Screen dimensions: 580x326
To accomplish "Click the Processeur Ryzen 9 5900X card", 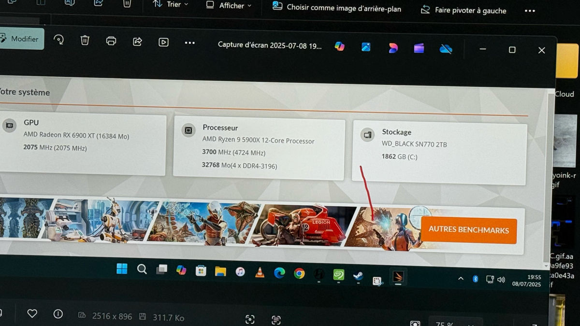I will [259, 148].
